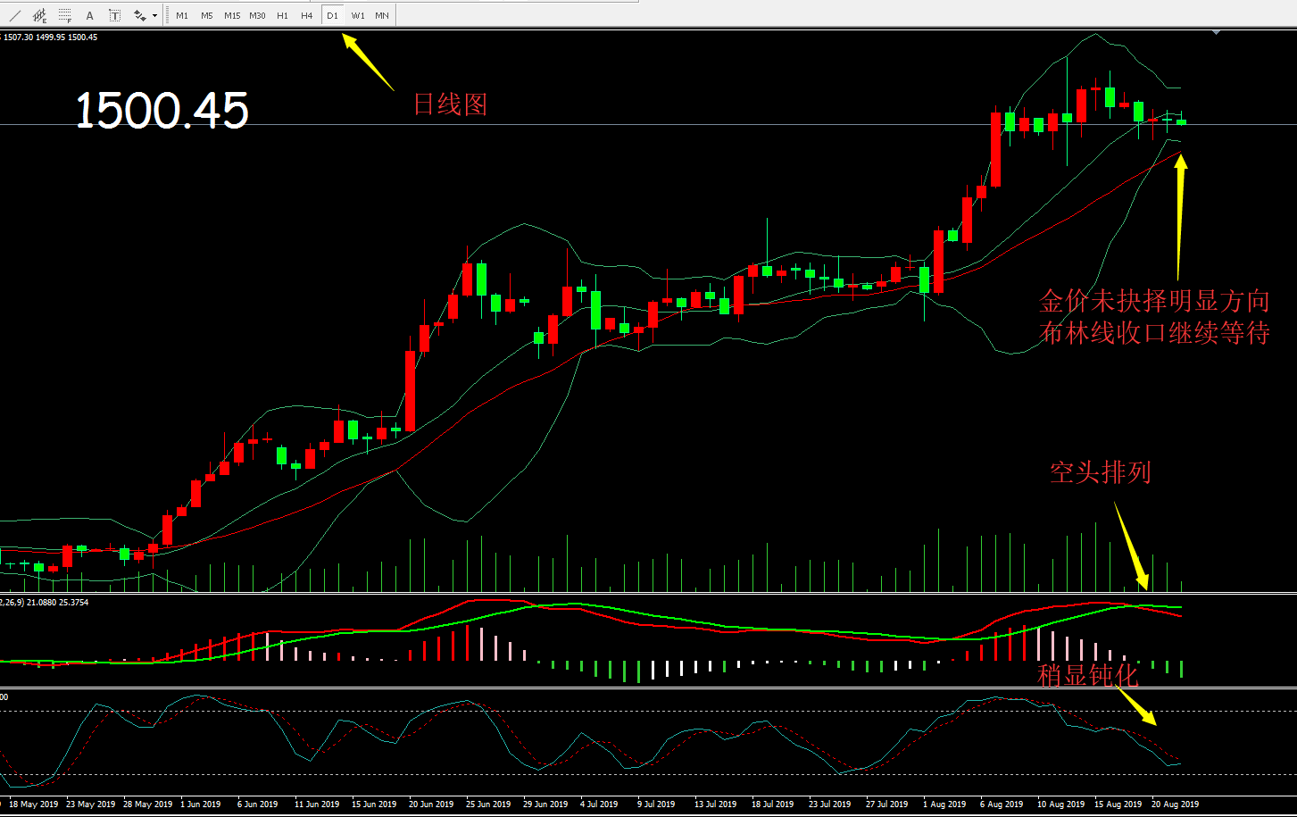The height and width of the screenshot is (817, 1297).
Task: Select the text label (T) tool
Action: [x=115, y=15]
